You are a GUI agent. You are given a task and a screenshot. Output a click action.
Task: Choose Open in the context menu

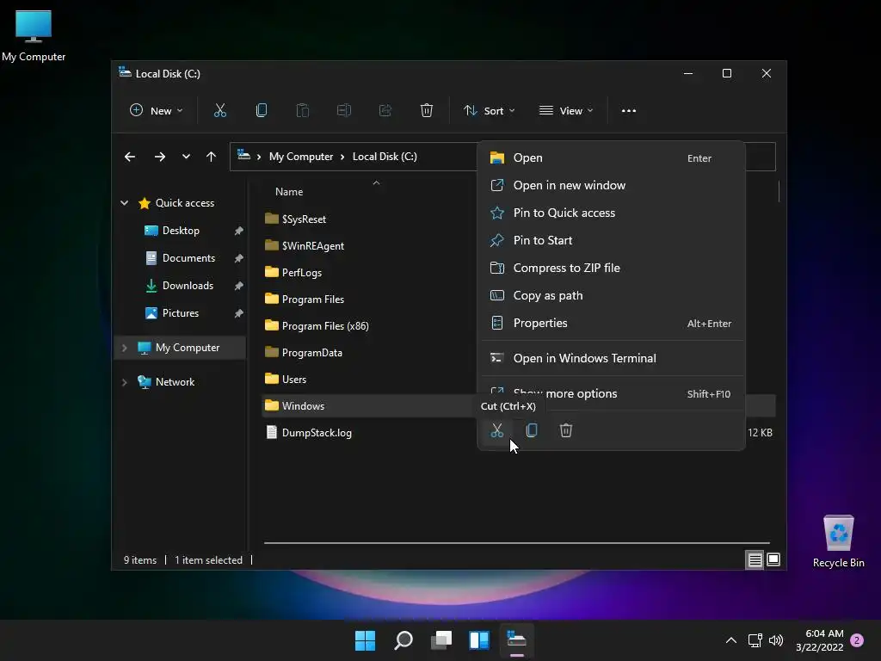[611, 158]
